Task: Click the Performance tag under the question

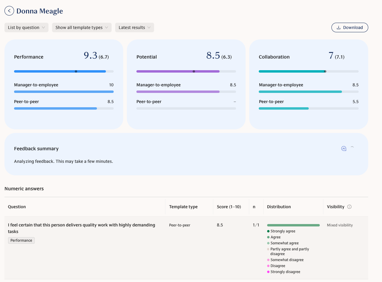Action: [x=21, y=240]
